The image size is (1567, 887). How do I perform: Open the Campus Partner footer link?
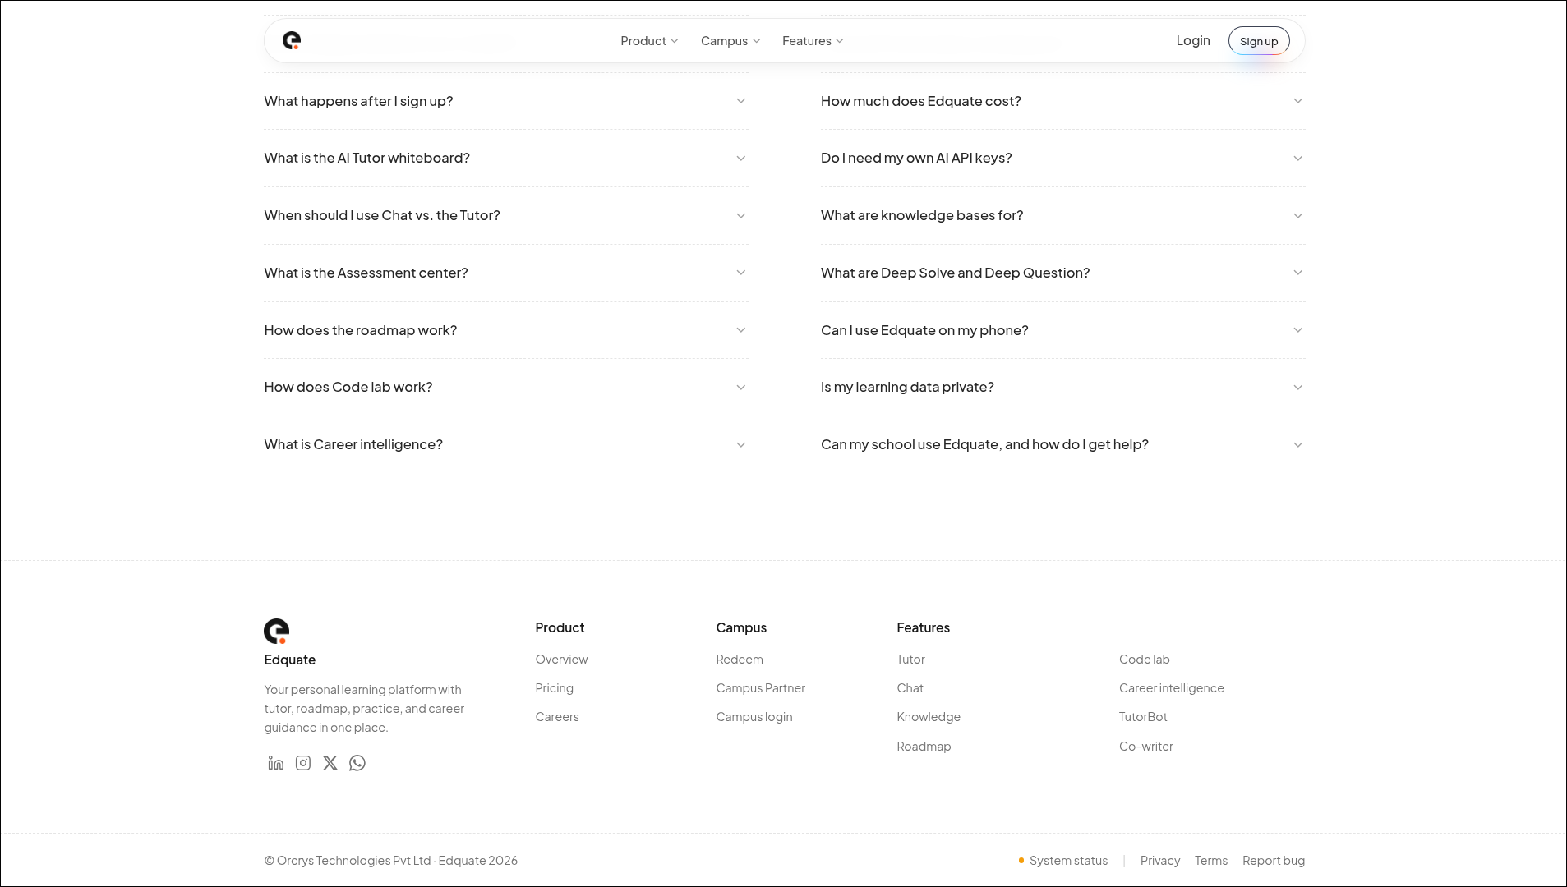(x=760, y=688)
